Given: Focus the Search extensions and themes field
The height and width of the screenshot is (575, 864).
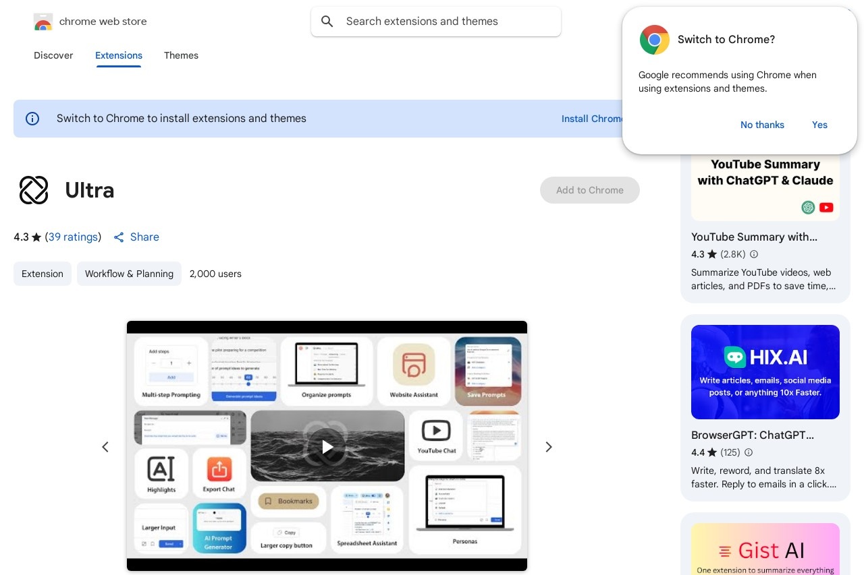Looking at the screenshot, I should tap(436, 22).
